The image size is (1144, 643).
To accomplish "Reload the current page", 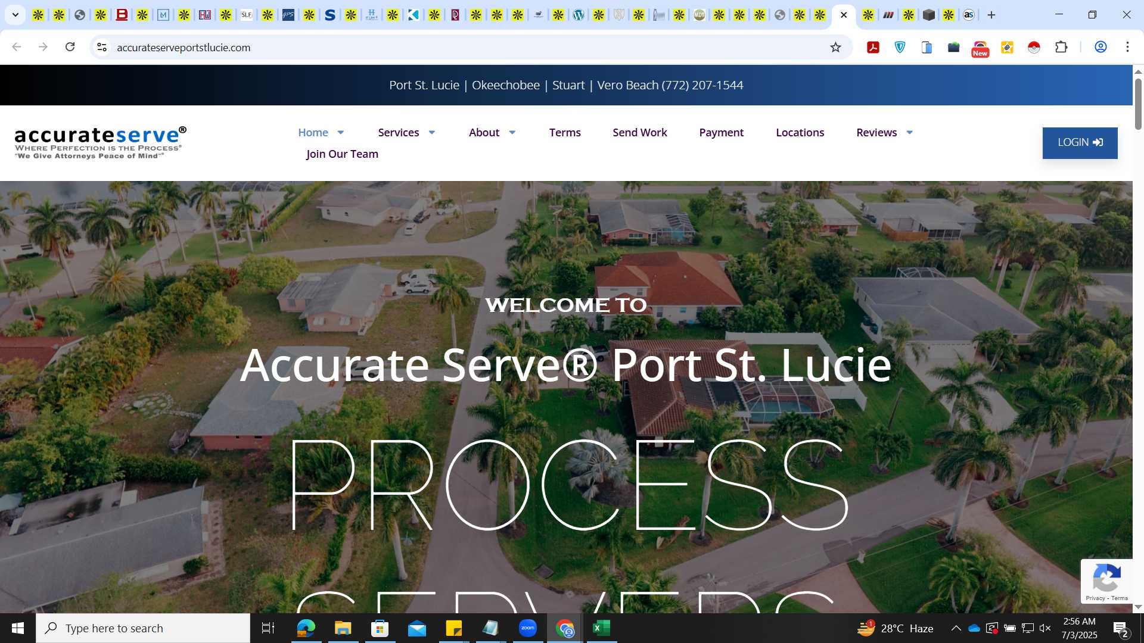I will click(x=70, y=47).
